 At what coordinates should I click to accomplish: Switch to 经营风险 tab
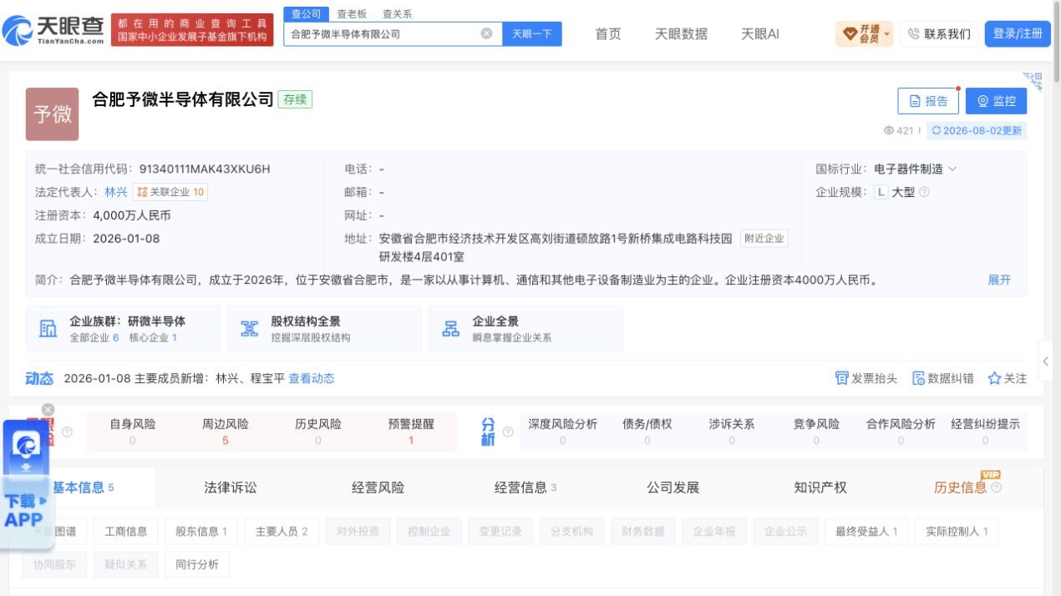pos(378,487)
